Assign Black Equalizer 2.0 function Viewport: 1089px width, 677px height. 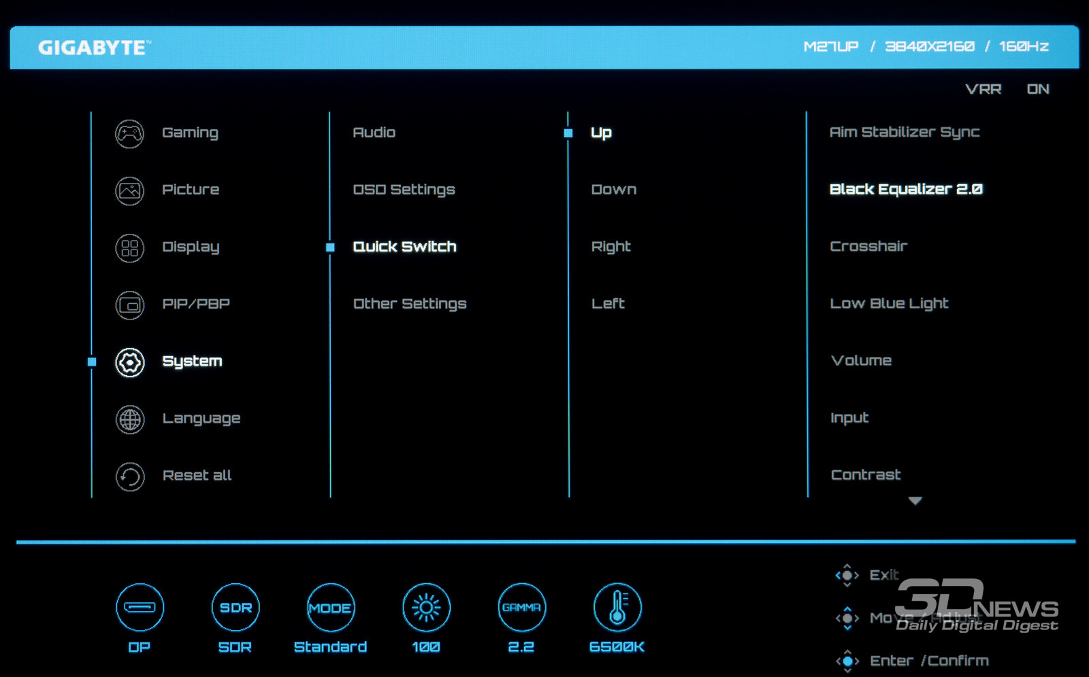pos(905,189)
